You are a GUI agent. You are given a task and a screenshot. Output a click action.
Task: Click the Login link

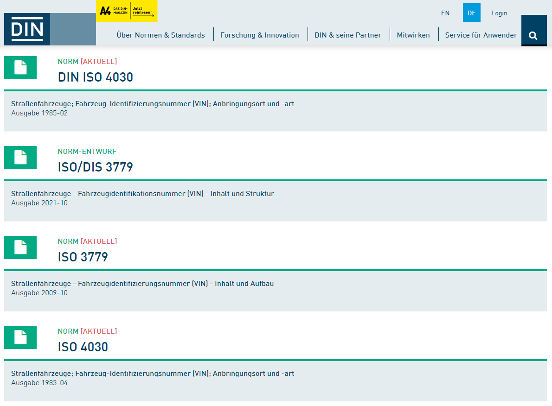500,13
